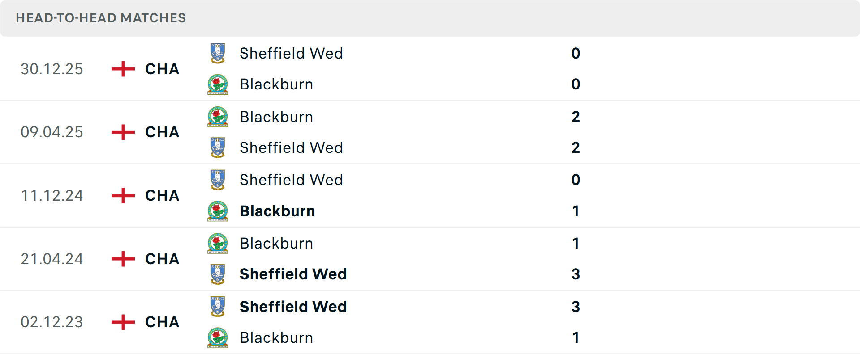Image resolution: width=860 pixels, height=354 pixels.
Task: Click Blackburn crest in 30.12.25 match
Action: pyautogui.click(x=218, y=84)
